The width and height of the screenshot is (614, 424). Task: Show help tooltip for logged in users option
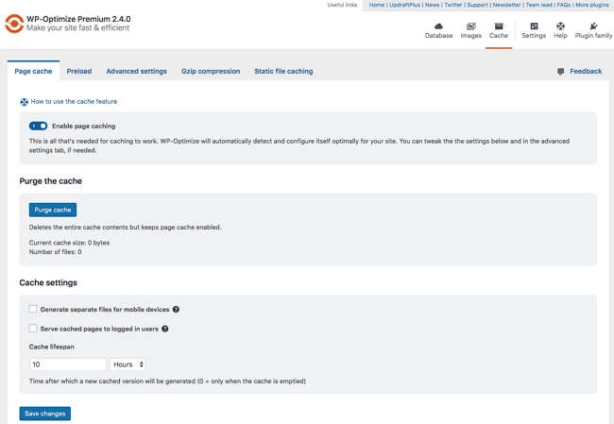point(165,329)
